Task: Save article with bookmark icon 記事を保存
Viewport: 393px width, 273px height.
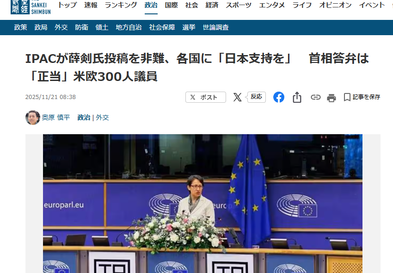Action: [362, 97]
